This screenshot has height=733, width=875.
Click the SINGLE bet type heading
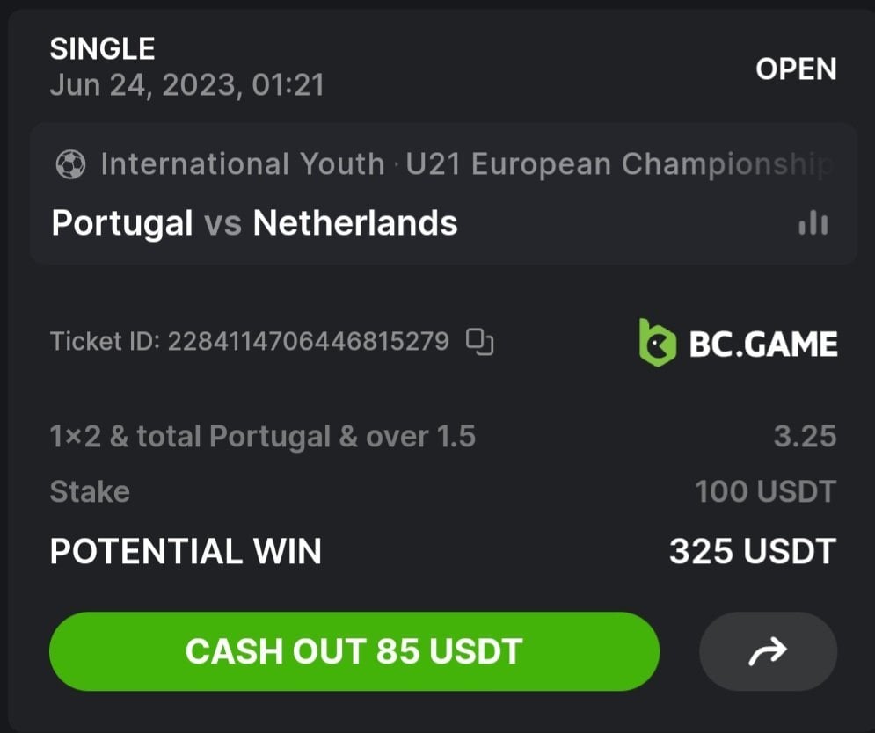click(102, 49)
